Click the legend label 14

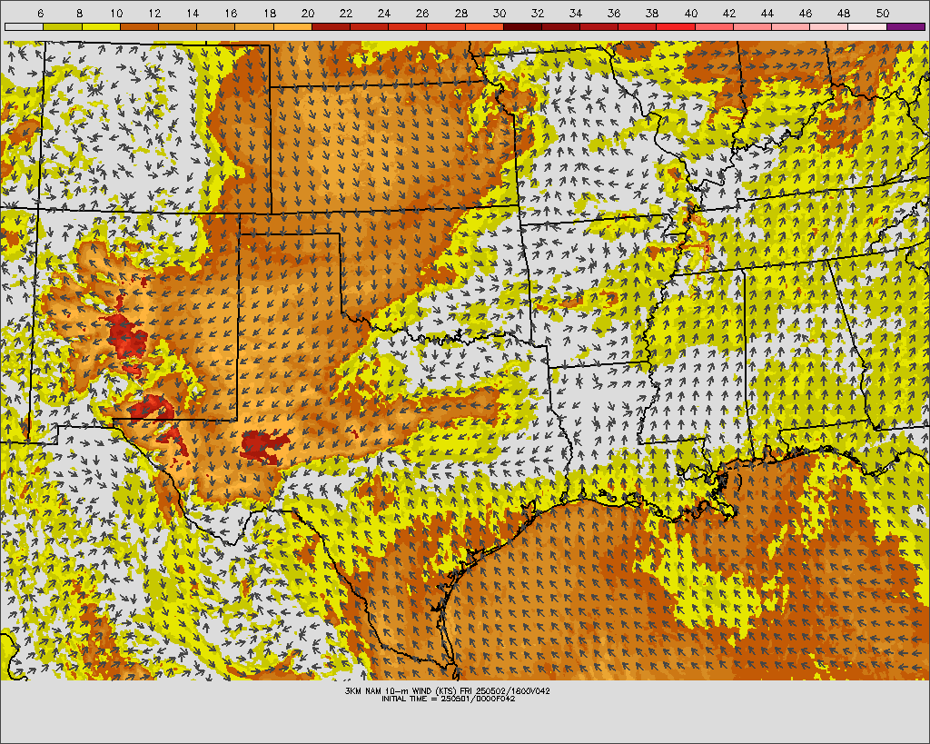point(193,13)
